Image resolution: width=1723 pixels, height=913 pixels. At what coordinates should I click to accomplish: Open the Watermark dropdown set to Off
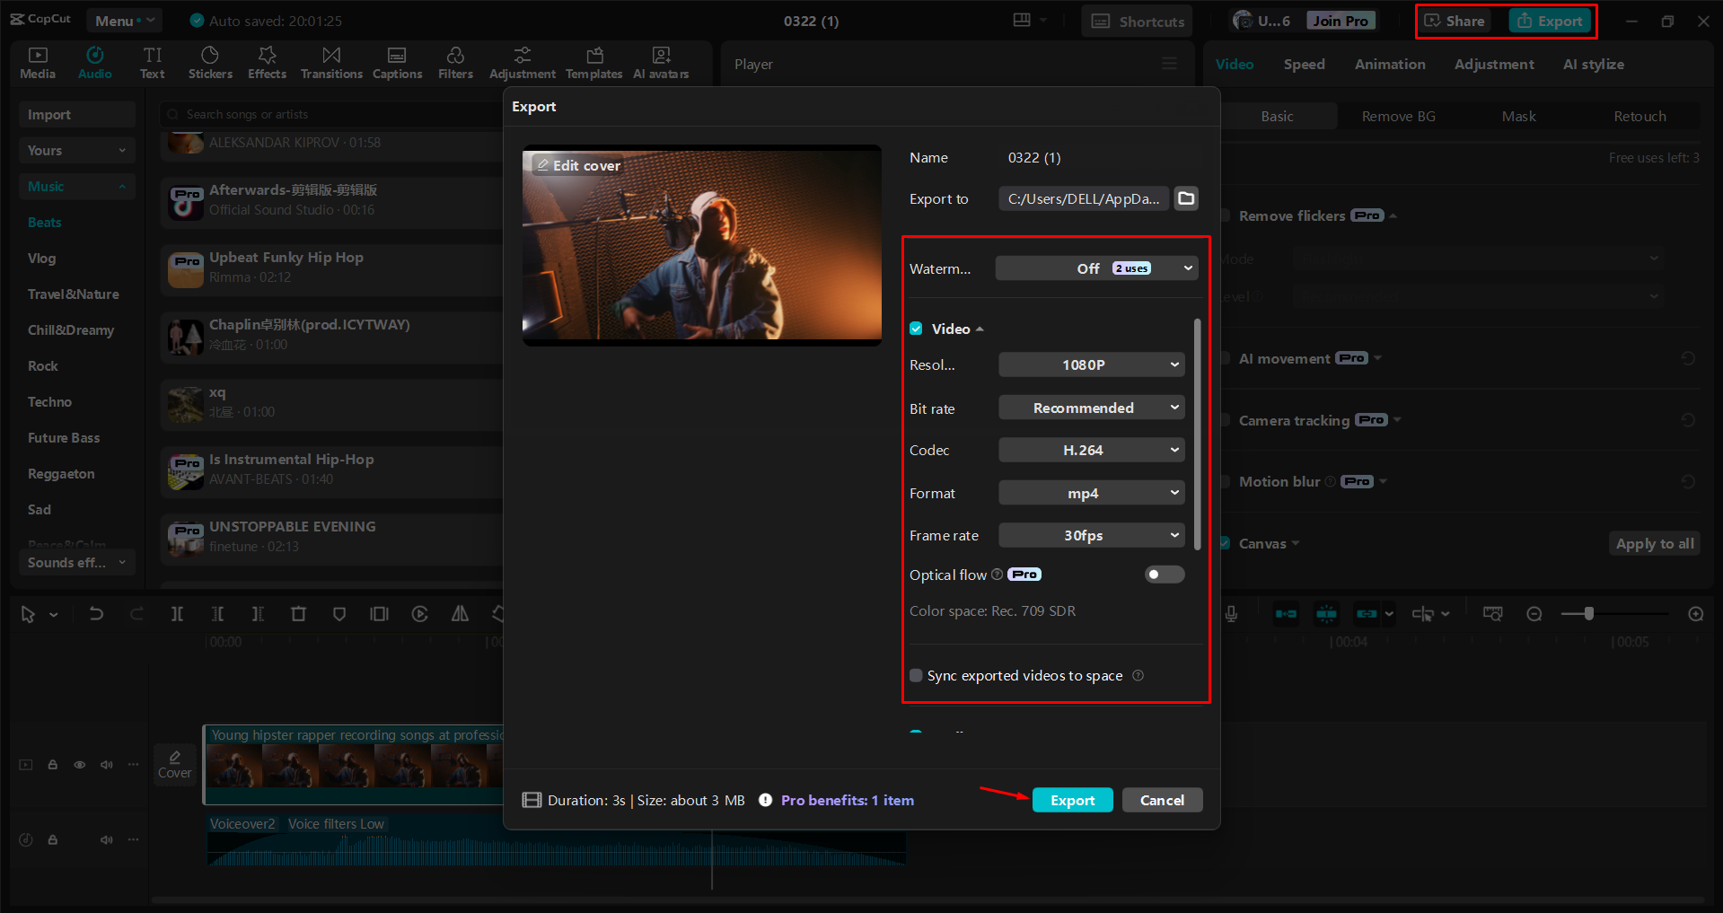point(1095,268)
